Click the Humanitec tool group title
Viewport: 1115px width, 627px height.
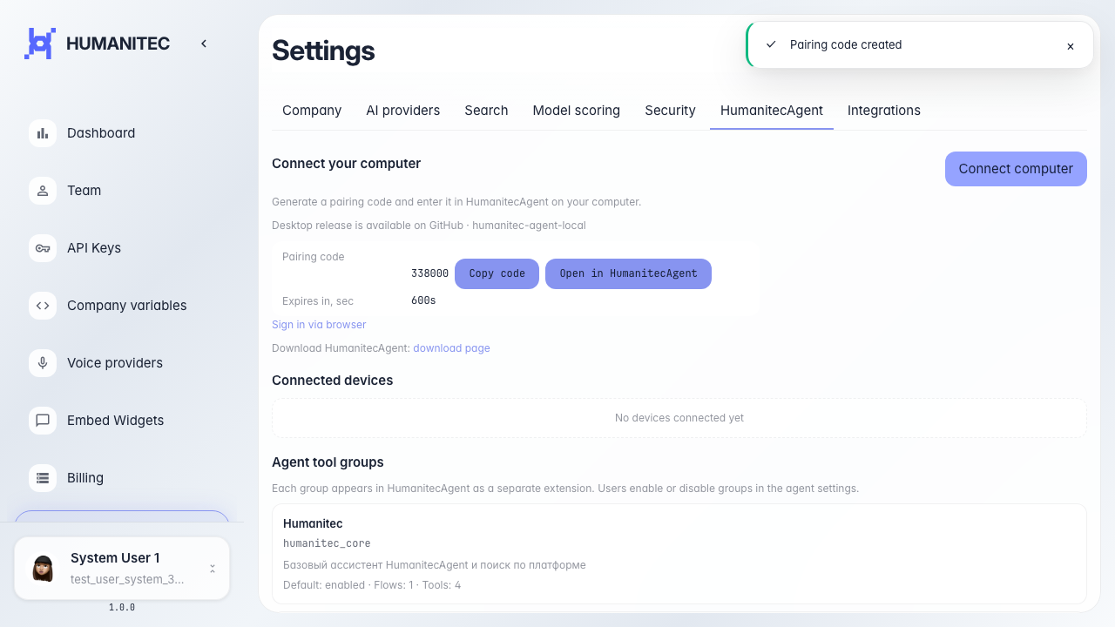[x=313, y=524]
